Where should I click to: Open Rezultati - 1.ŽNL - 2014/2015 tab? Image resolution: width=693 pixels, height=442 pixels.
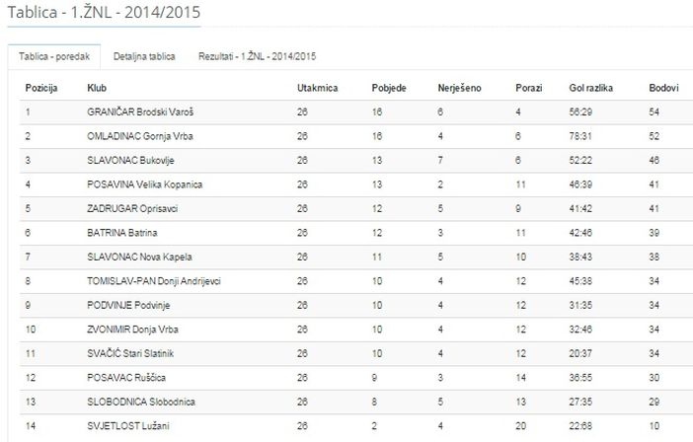(x=258, y=56)
